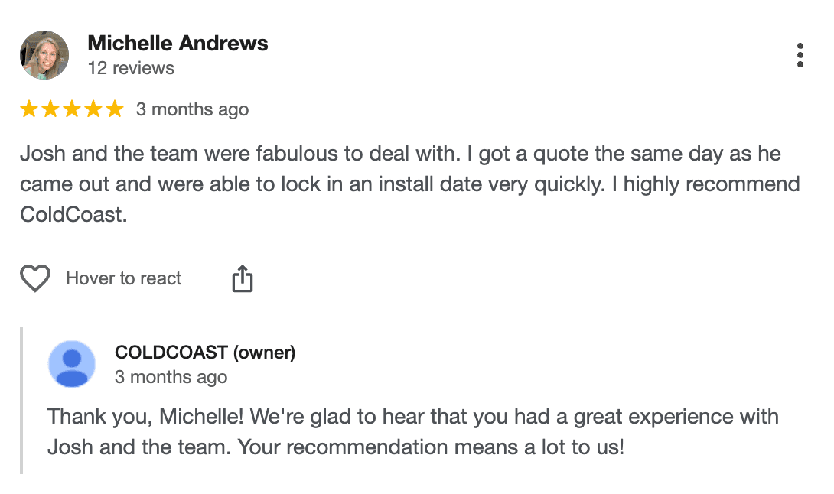Viewport: 834px width, 494px height.
Task: Click '3 months ago' under the owner reply
Action: [171, 377]
